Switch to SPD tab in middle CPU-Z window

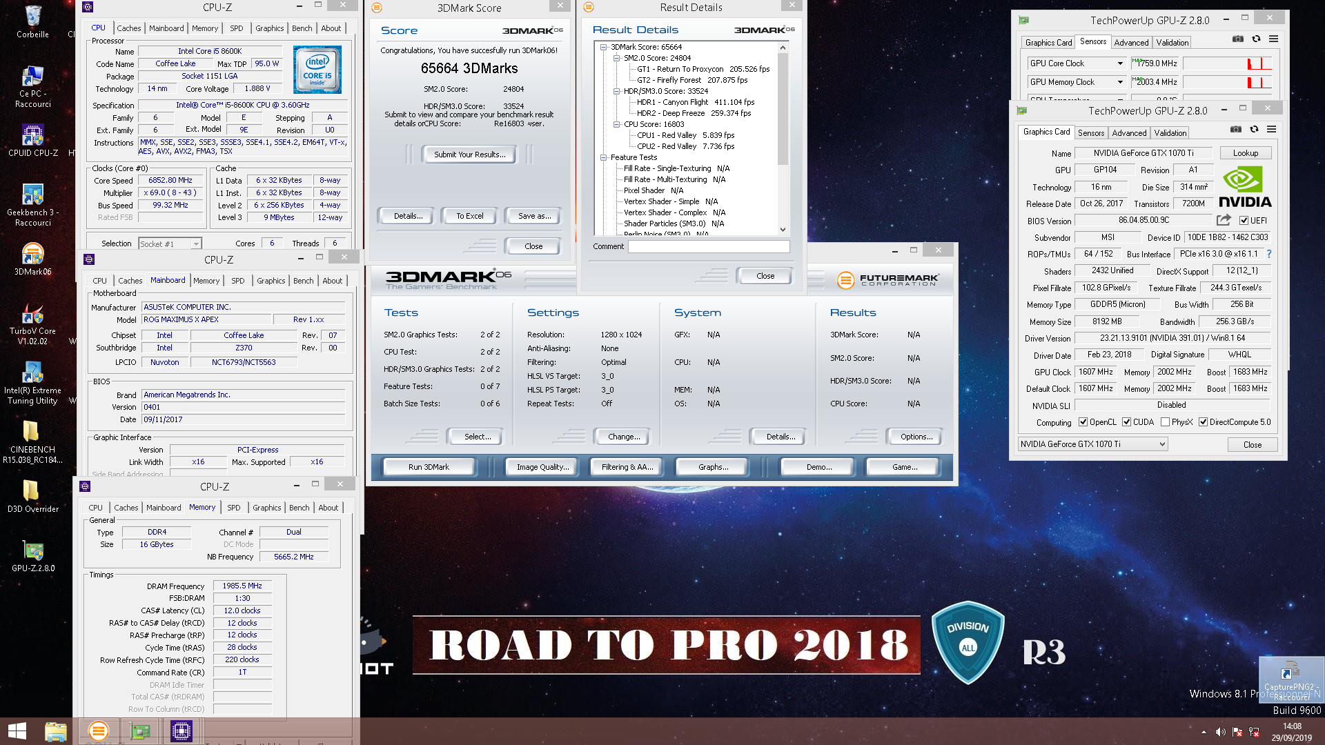coord(237,281)
